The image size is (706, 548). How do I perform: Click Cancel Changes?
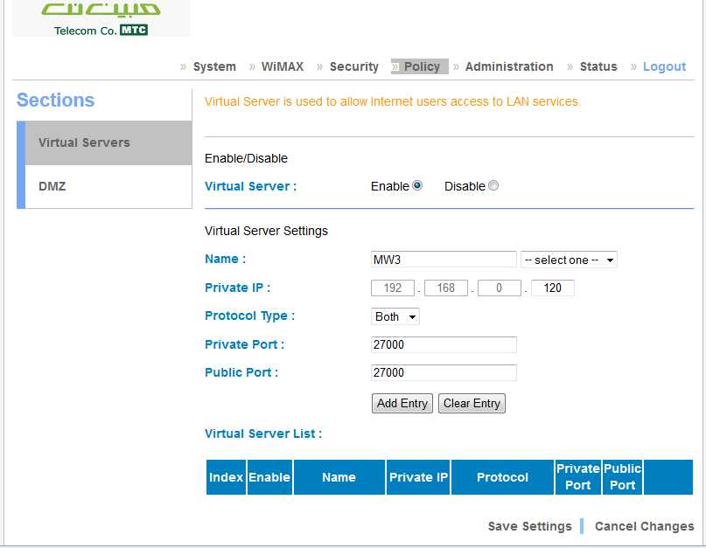[644, 526]
